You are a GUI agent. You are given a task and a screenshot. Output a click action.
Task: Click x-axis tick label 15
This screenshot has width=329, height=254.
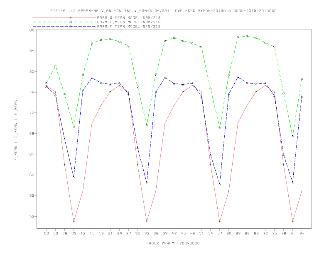(x=92, y=233)
